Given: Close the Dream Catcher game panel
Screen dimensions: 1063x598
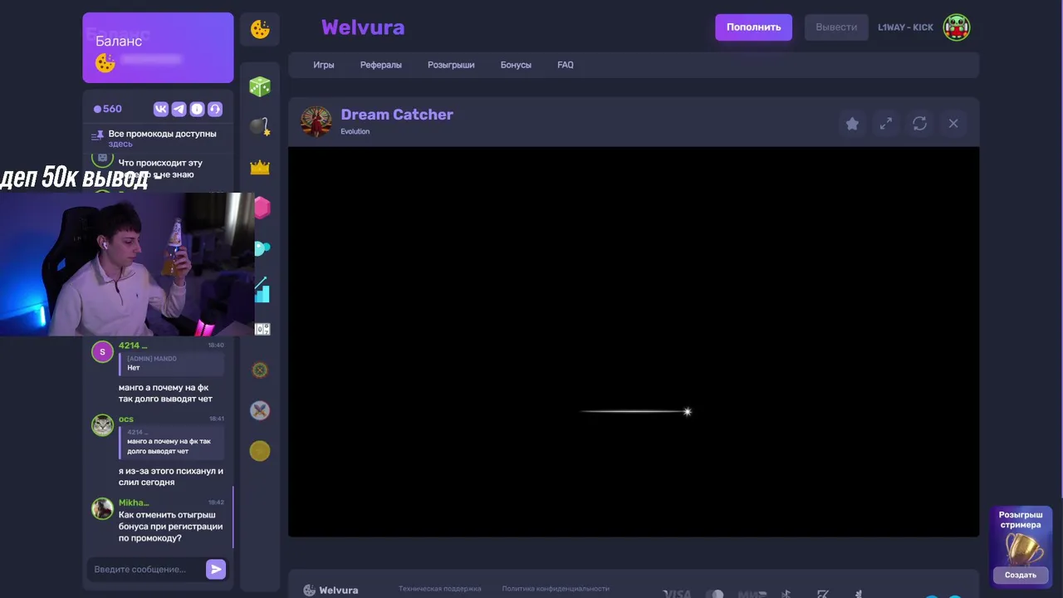Looking at the screenshot, I should coord(953,124).
